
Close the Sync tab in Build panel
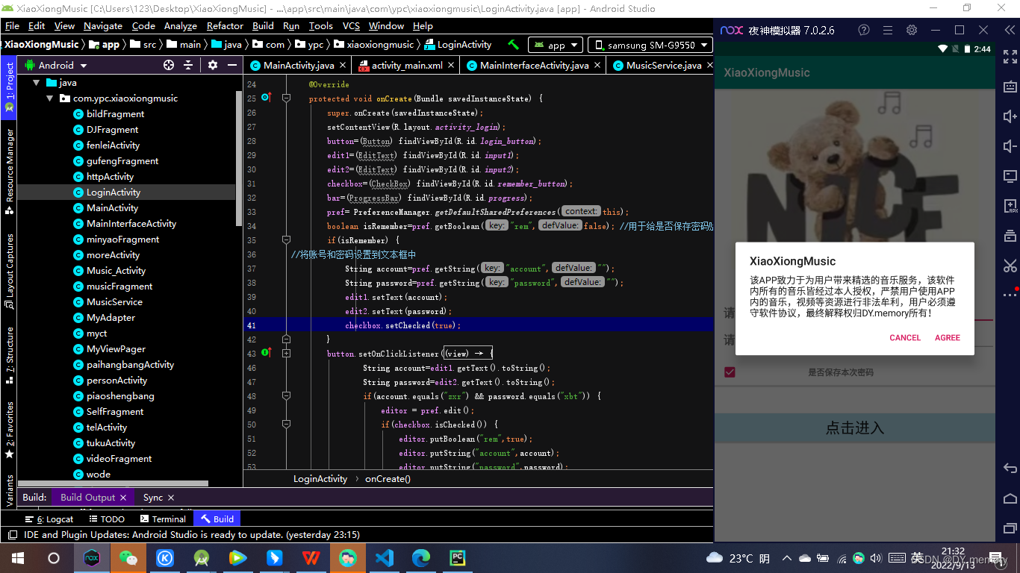171,497
